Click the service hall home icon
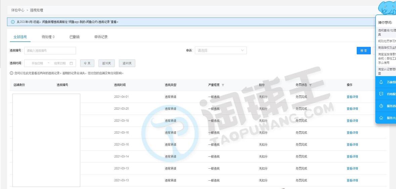Viewport: 396px width, 189px height. [x=381, y=118]
